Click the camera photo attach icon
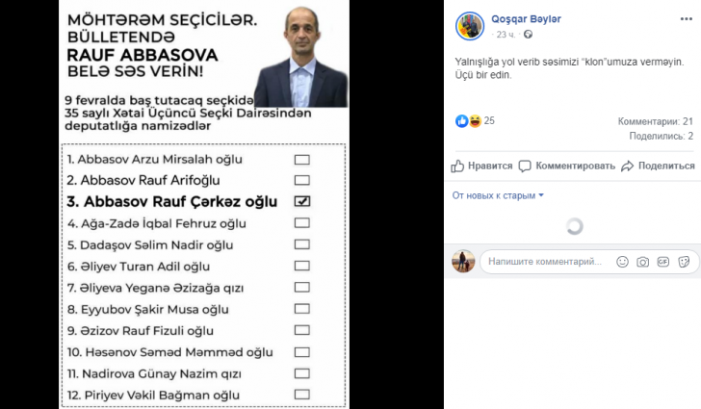This screenshot has width=701, height=409. (x=642, y=261)
